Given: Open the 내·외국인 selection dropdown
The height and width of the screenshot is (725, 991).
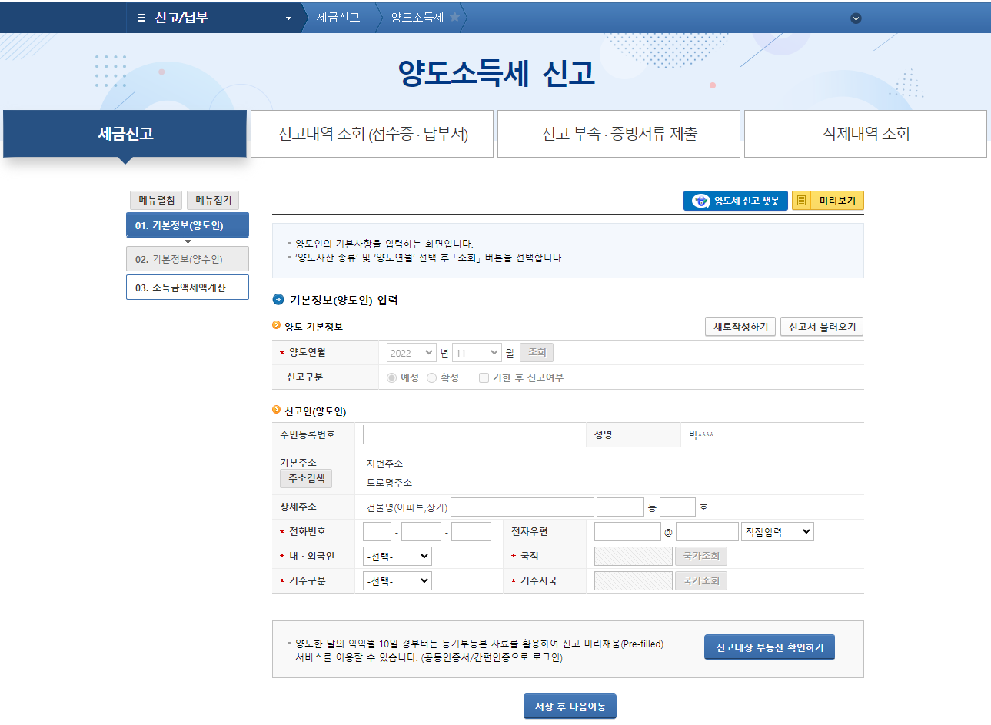Looking at the screenshot, I should click(x=397, y=556).
